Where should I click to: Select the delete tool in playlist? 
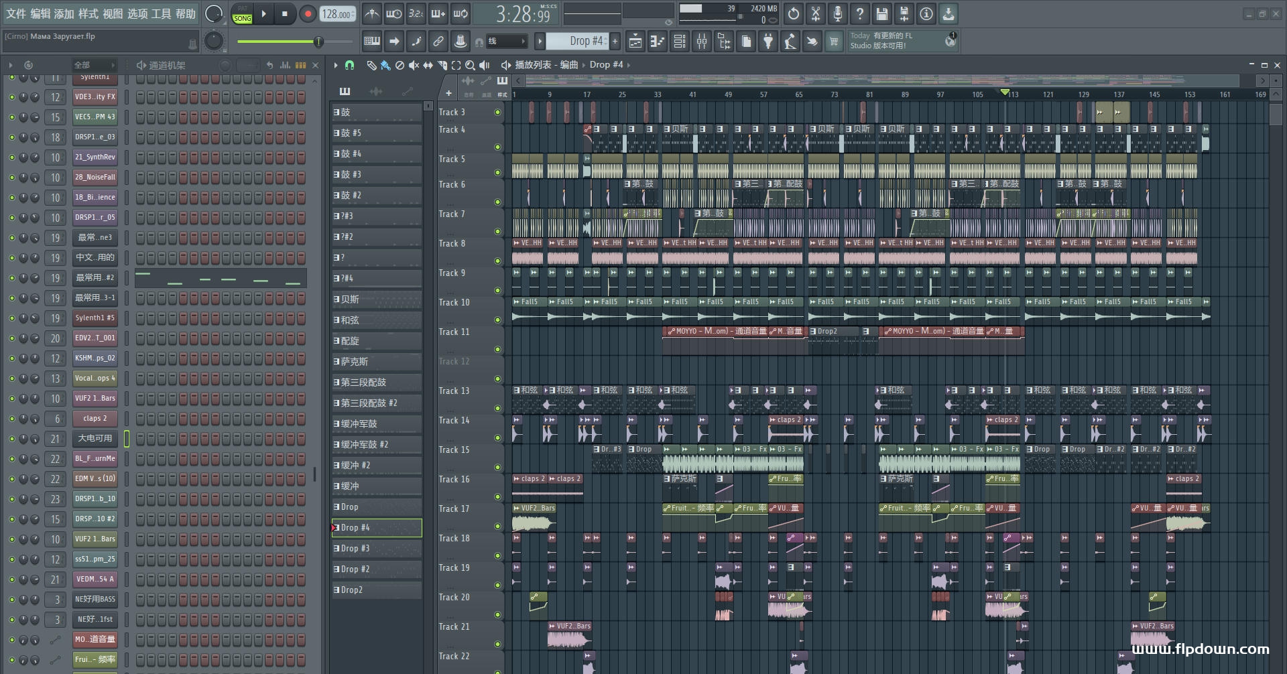click(x=400, y=65)
